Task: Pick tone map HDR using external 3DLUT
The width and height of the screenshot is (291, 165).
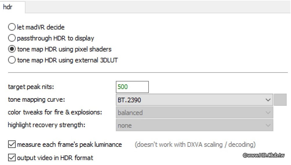Action: coord(12,60)
